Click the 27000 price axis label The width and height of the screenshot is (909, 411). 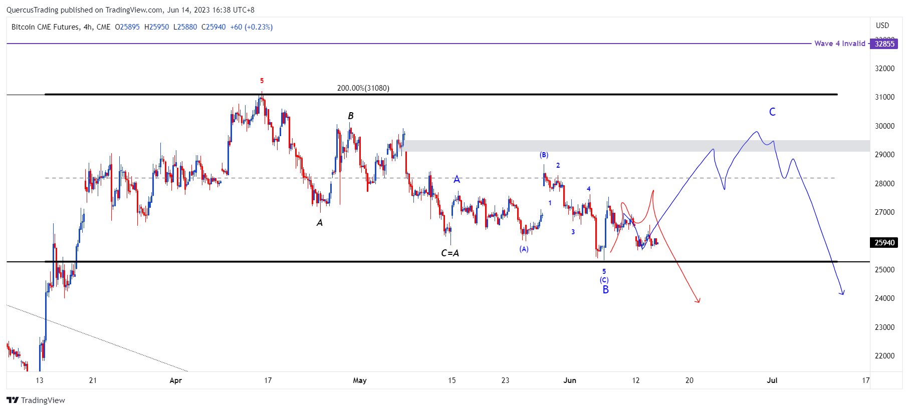(884, 212)
